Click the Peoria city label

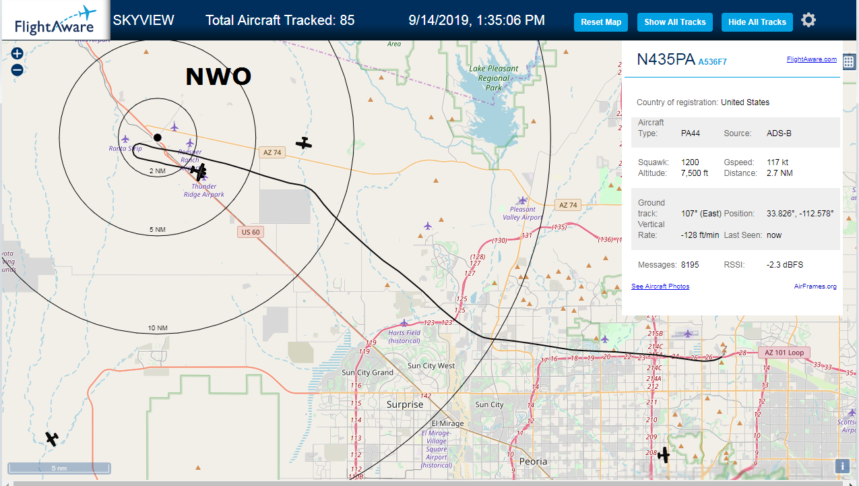pos(534,462)
